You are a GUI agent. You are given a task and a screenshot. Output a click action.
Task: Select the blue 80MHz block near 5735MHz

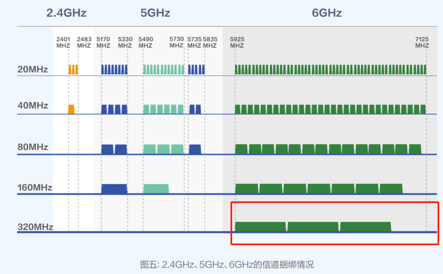click(x=195, y=148)
